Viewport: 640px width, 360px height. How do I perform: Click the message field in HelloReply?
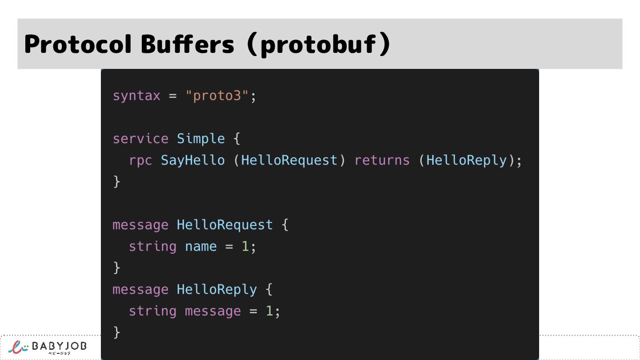[x=213, y=311]
